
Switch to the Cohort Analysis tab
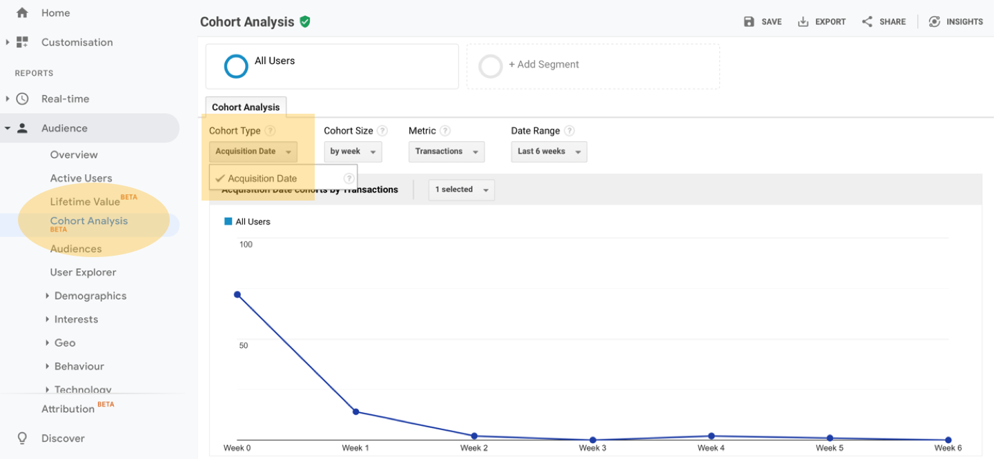[x=246, y=108]
